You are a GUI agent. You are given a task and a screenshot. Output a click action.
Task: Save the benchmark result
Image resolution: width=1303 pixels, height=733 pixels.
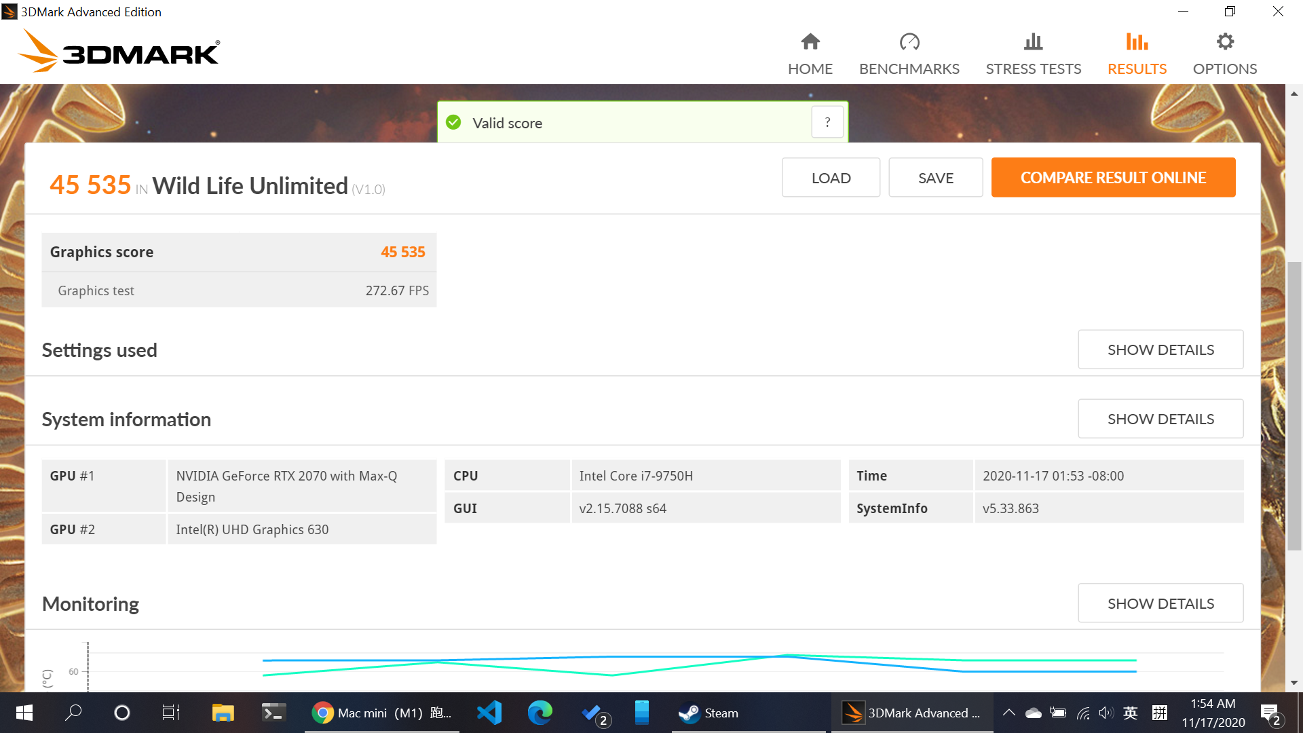(935, 178)
